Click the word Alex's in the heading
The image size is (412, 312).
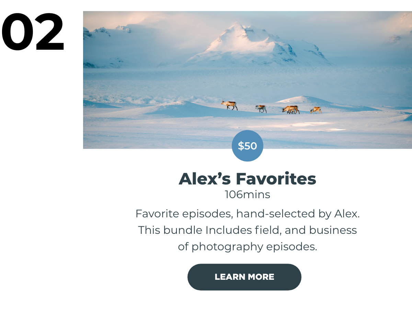pyautogui.click(x=205, y=179)
